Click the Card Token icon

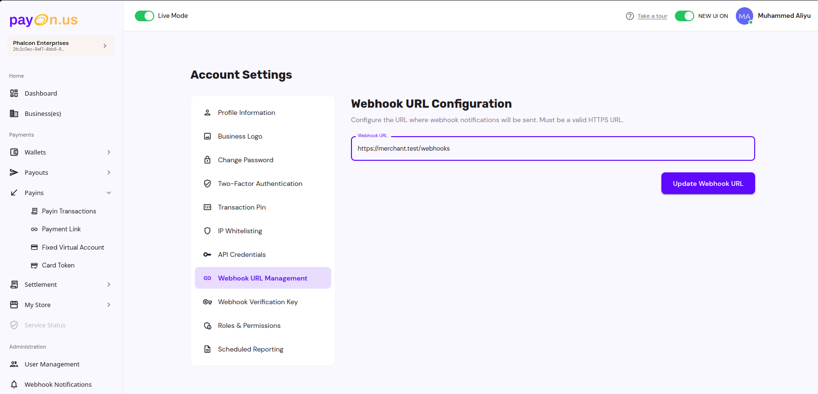click(34, 266)
